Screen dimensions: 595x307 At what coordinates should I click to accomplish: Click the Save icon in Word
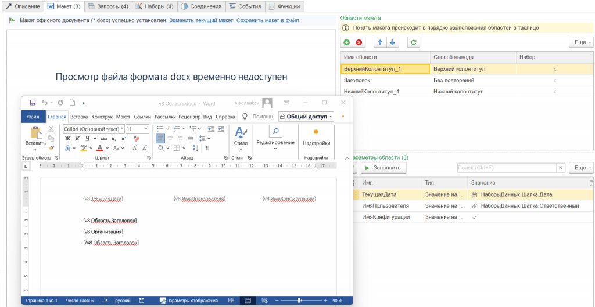tap(33, 103)
